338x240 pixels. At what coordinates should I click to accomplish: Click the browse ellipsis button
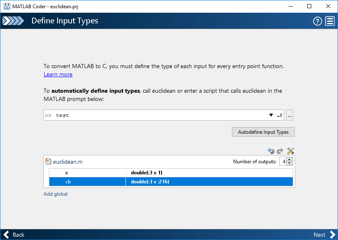[289, 115]
